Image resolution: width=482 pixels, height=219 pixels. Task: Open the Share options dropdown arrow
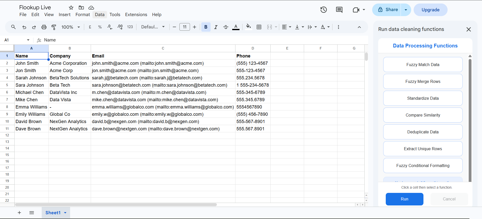click(x=406, y=10)
